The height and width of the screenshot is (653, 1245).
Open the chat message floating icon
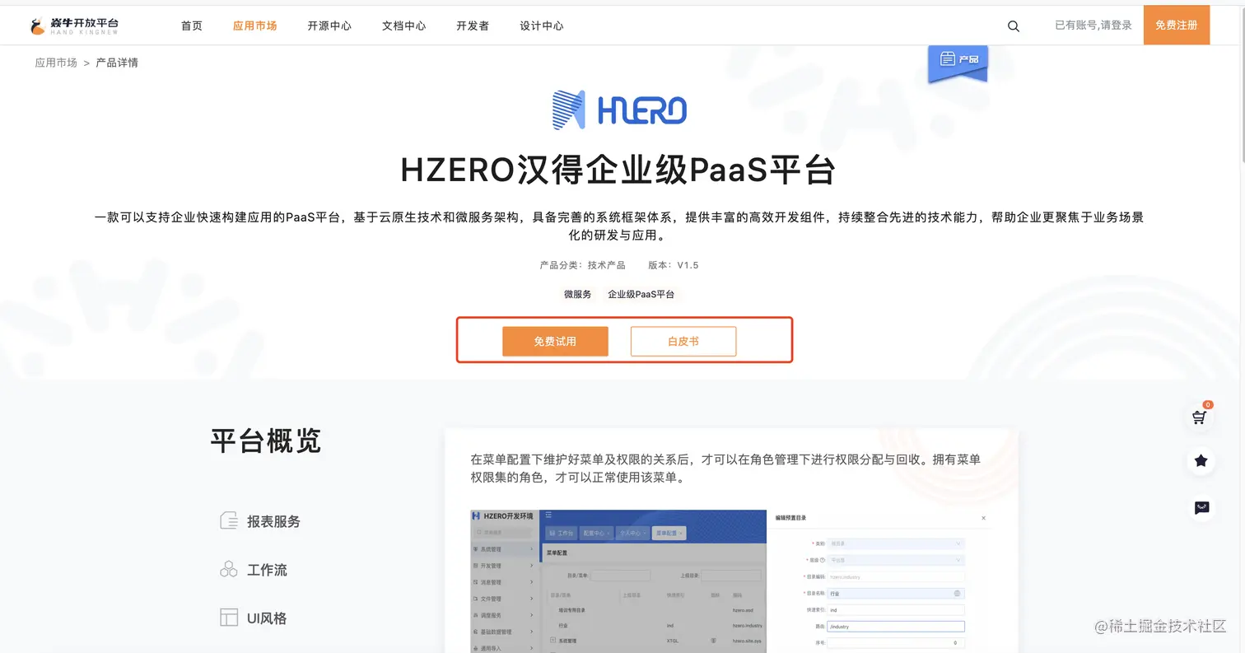(x=1201, y=508)
